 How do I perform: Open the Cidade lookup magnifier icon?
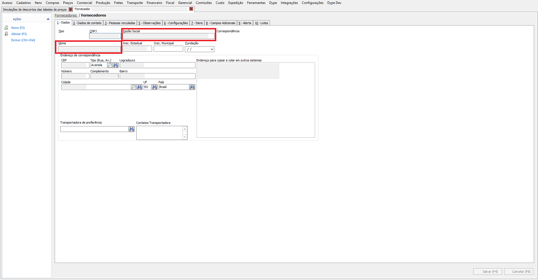133,87
